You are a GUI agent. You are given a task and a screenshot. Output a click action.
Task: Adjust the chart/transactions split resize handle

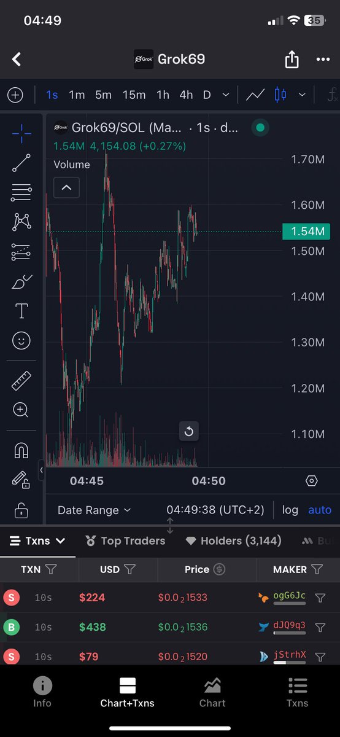170,525
